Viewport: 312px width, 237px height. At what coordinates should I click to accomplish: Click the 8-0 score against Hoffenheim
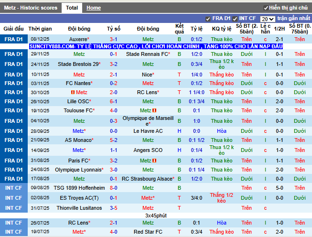113,188
